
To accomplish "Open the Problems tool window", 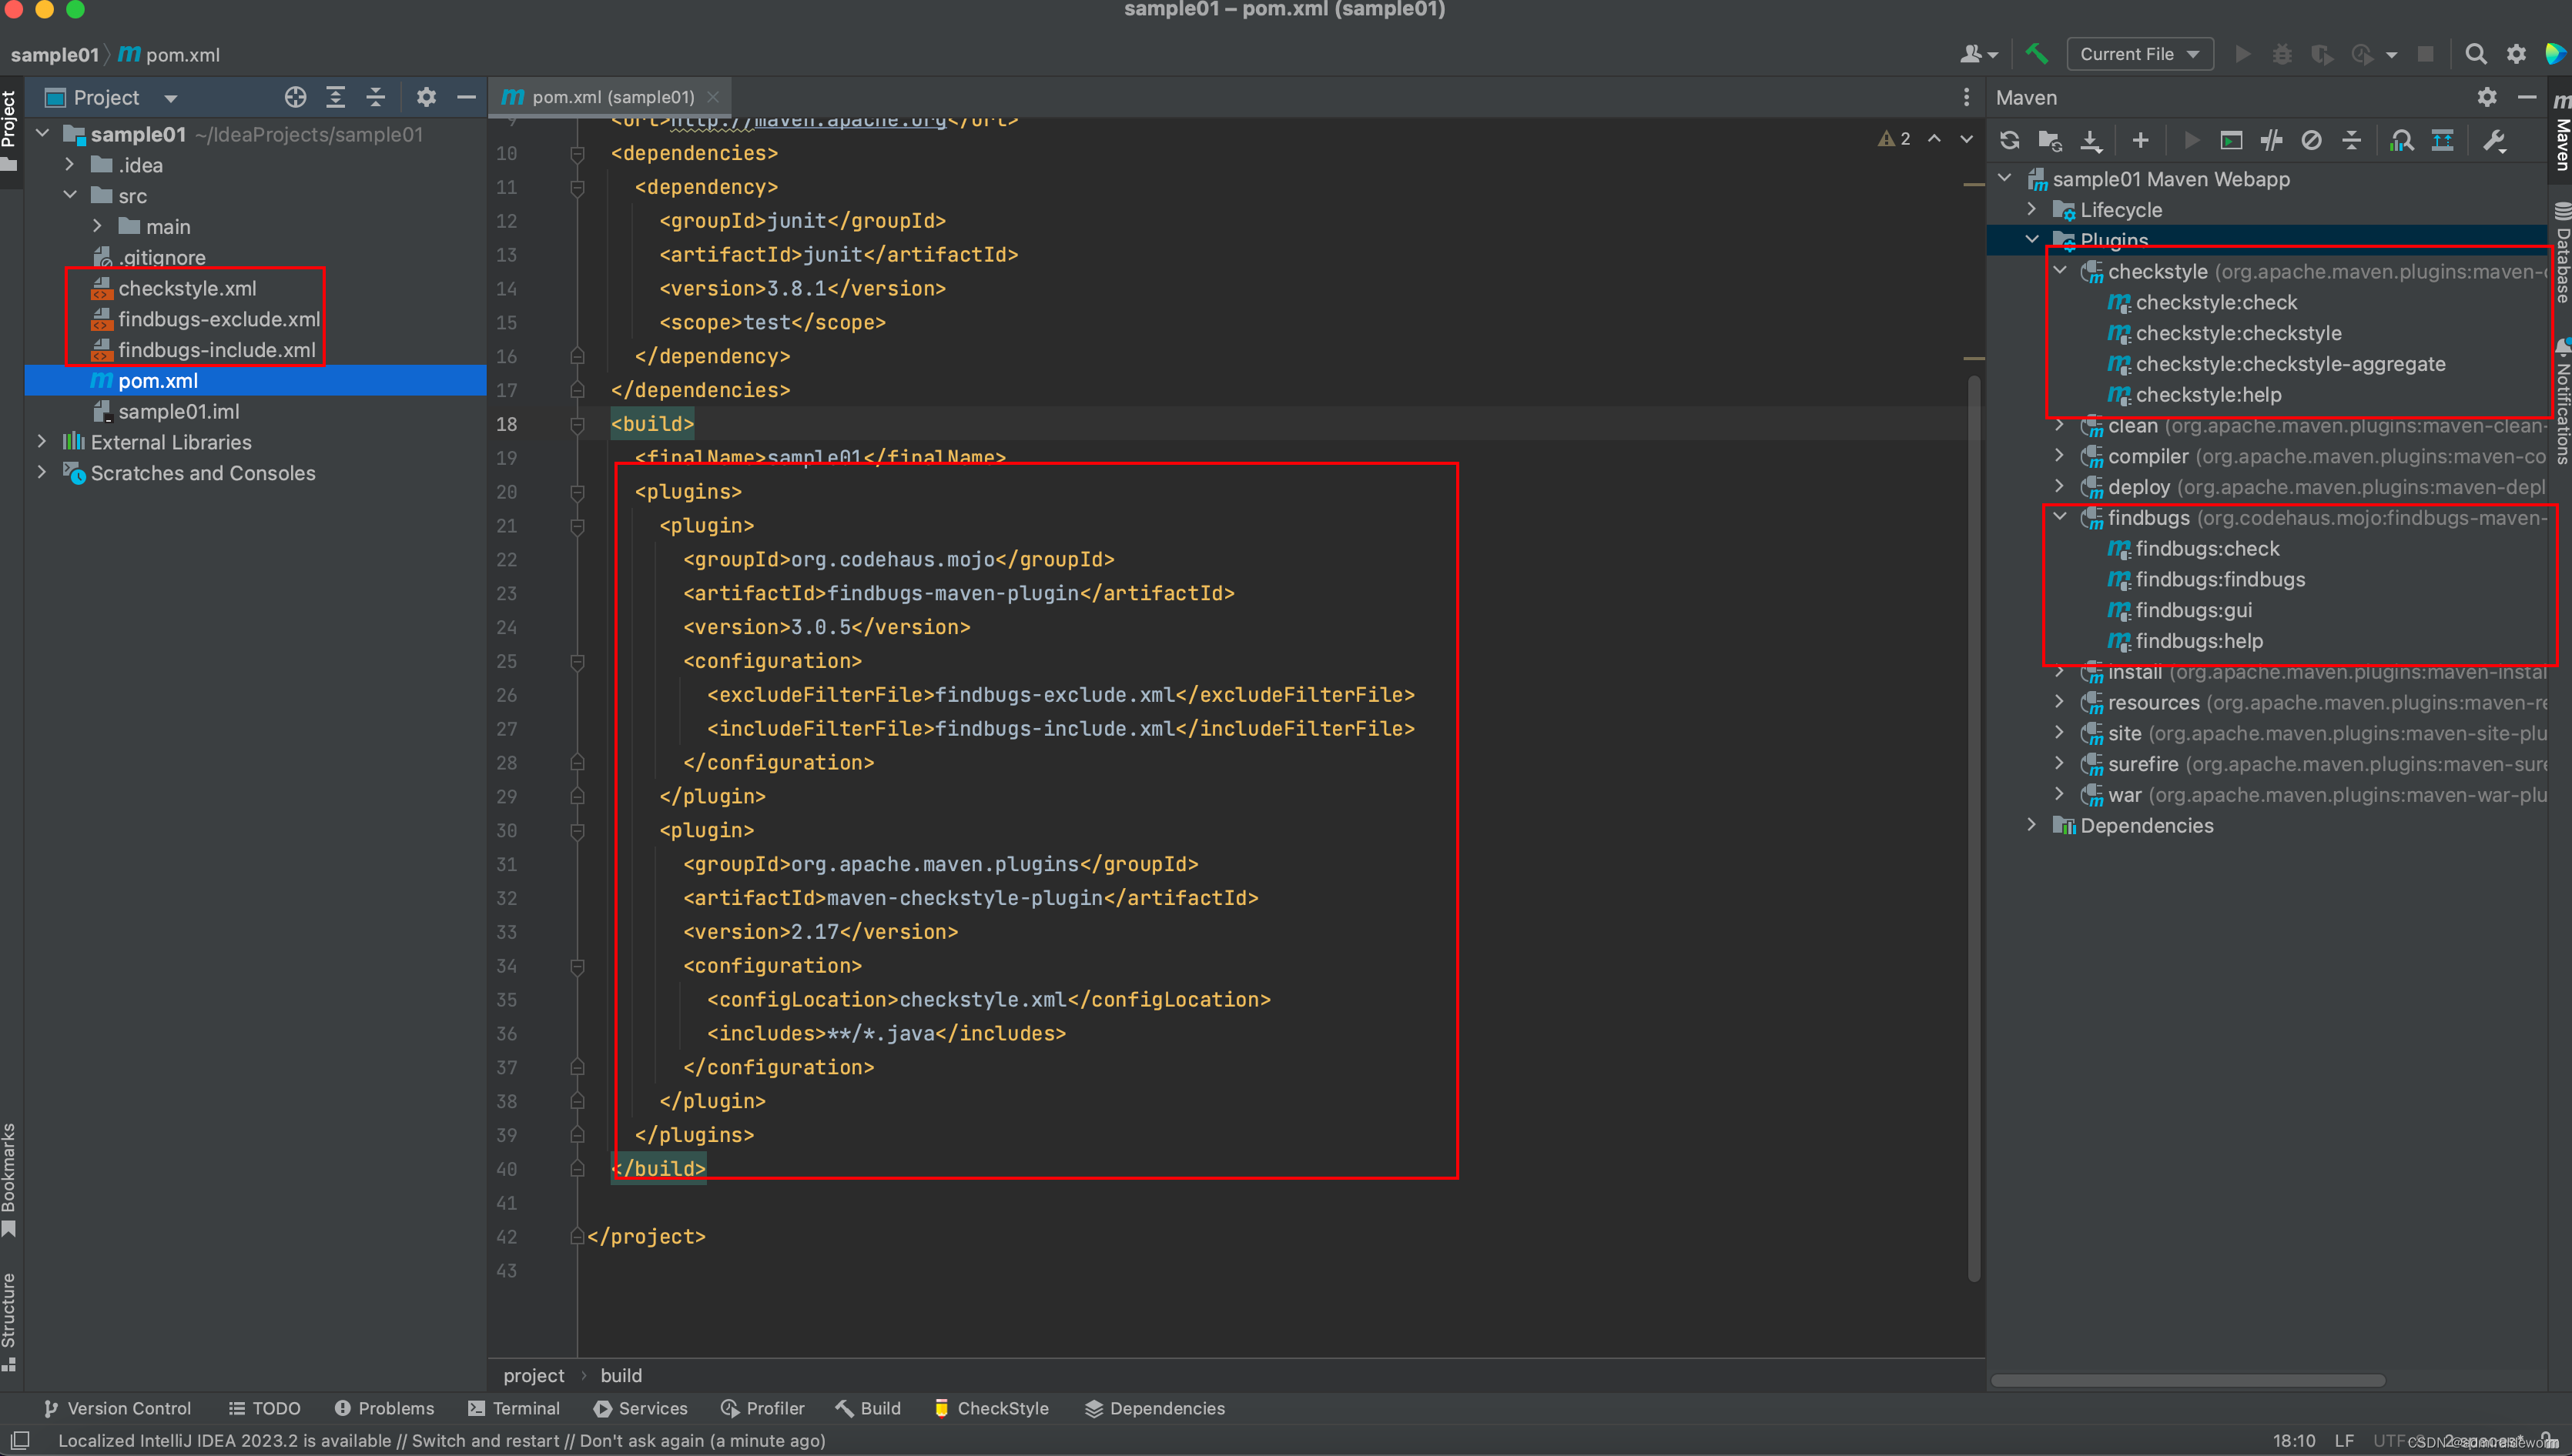I will click(384, 1408).
